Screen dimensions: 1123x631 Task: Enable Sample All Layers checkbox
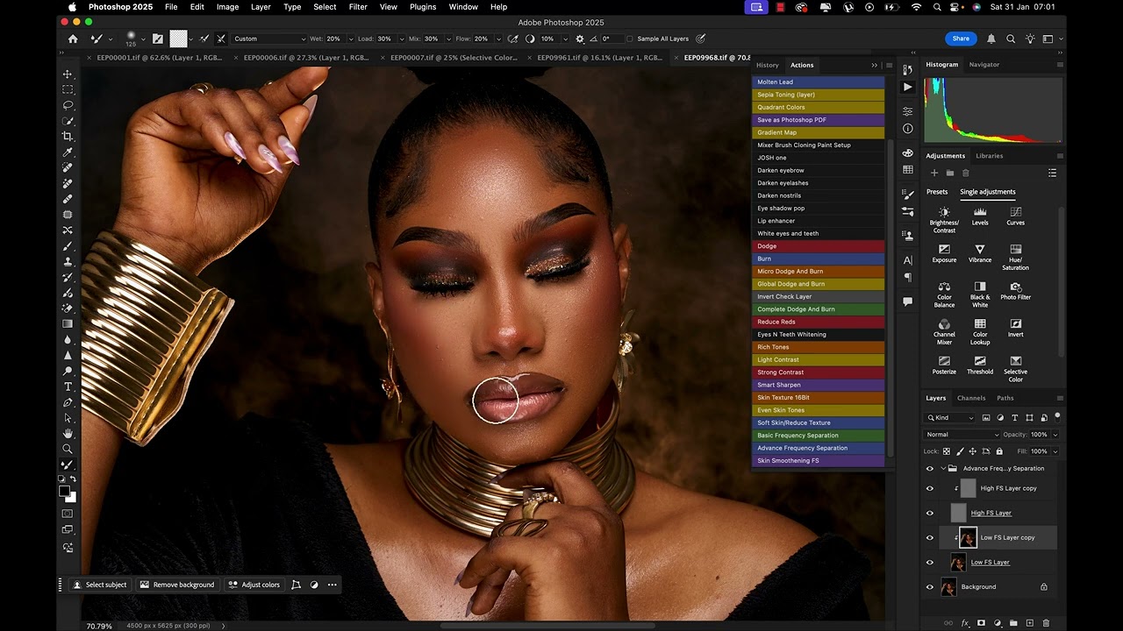point(630,39)
